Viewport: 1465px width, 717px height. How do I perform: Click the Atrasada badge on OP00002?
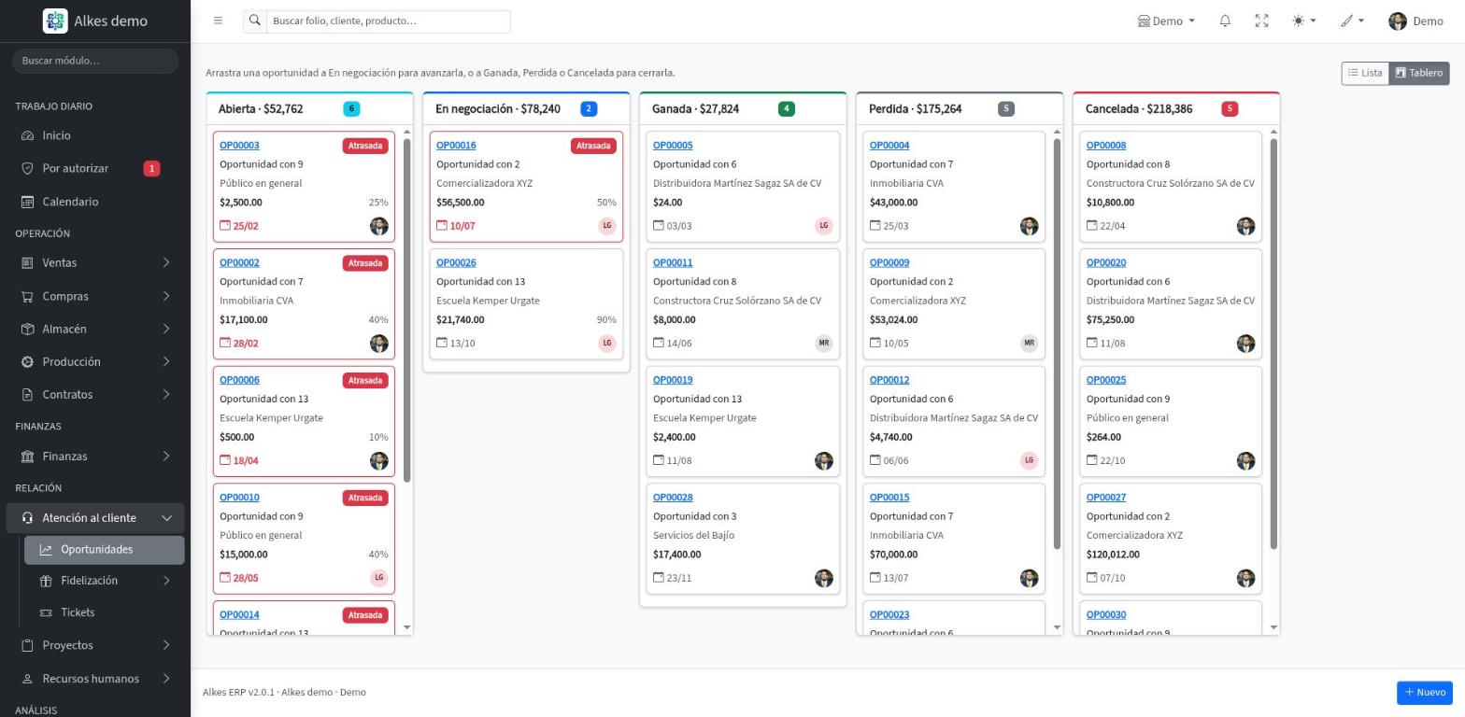click(365, 263)
